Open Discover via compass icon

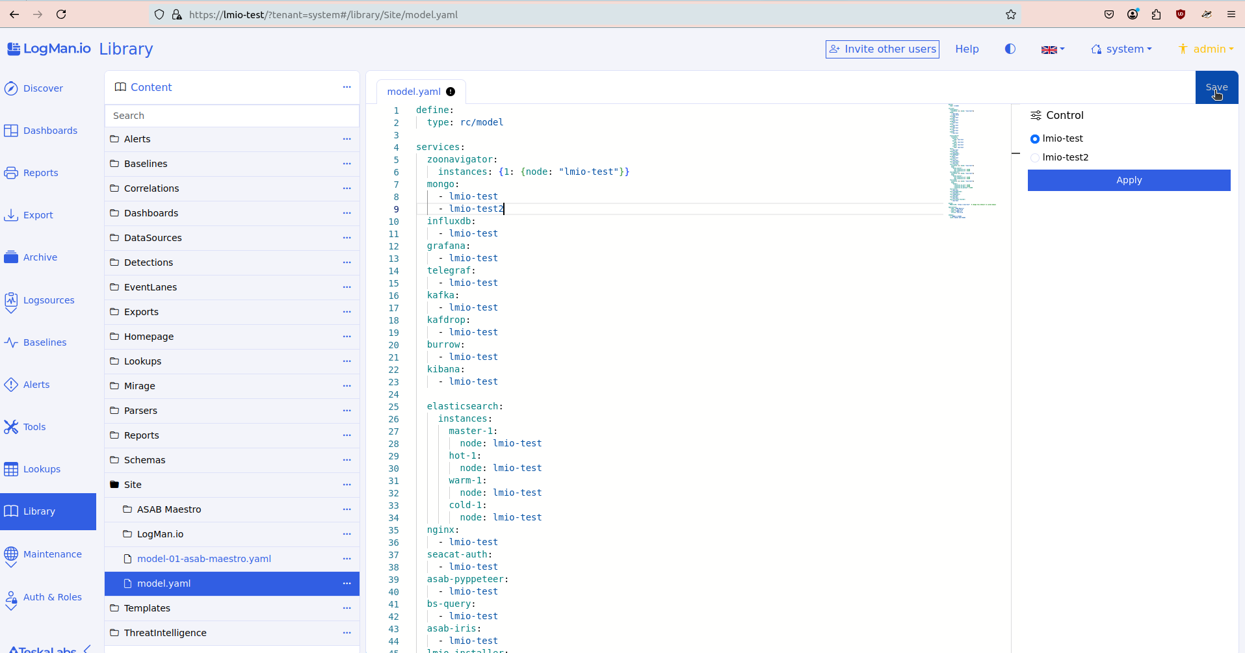click(x=11, y=88)
